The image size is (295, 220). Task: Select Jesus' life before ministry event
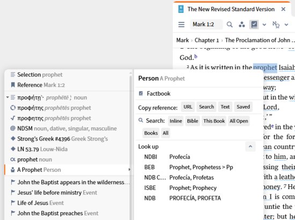pyautogui.click(x=68, y=193)
